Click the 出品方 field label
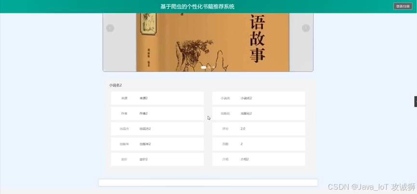The height and width of the screenshot is (194, 417). pyautogui.click(x=124, y=129)
